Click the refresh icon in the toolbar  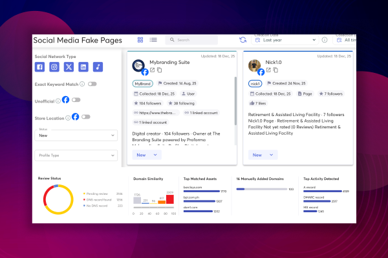click(x=242, y=40)
